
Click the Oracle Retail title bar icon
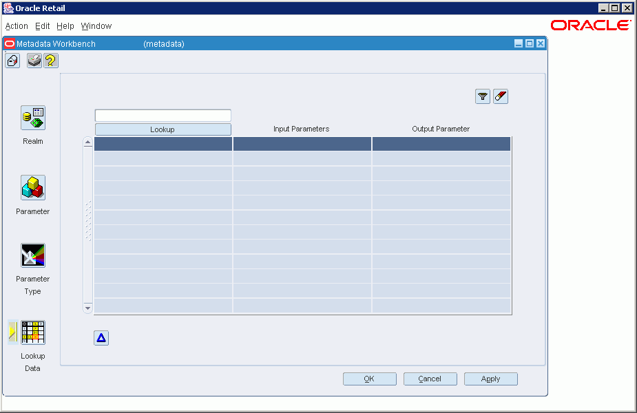point(8,8)
